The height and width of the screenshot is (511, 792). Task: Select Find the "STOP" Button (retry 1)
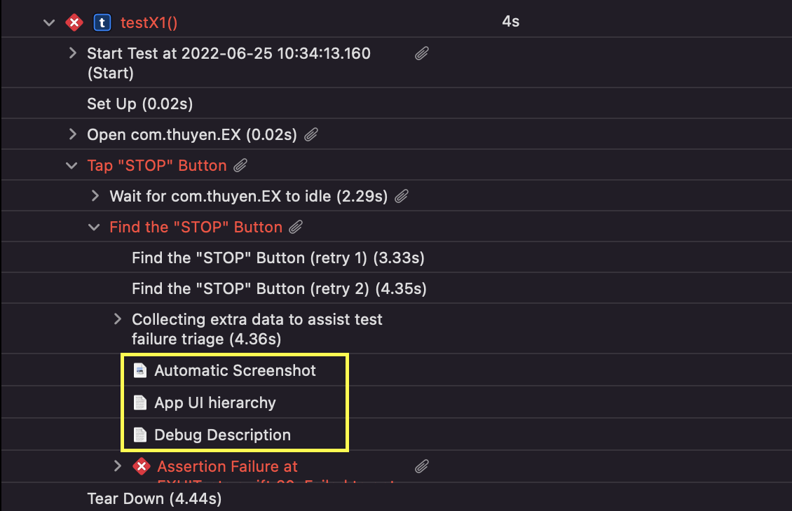(278, 258)
